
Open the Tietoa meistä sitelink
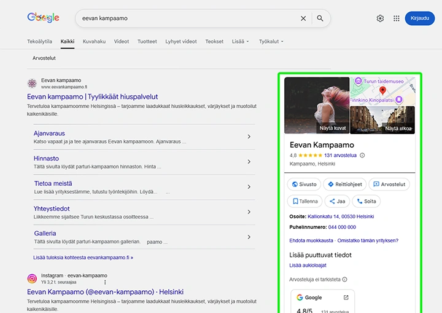point(53,184)
